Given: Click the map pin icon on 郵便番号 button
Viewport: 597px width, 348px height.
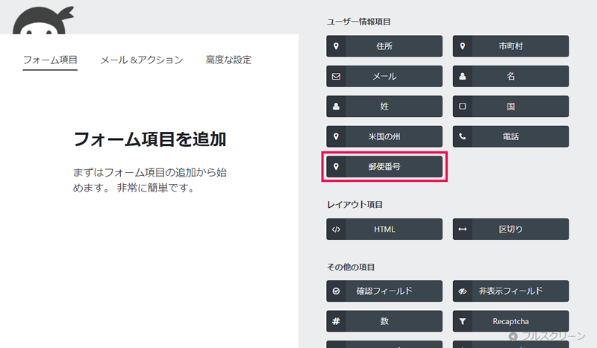Looking at the screenshot, I should (336, 167).
